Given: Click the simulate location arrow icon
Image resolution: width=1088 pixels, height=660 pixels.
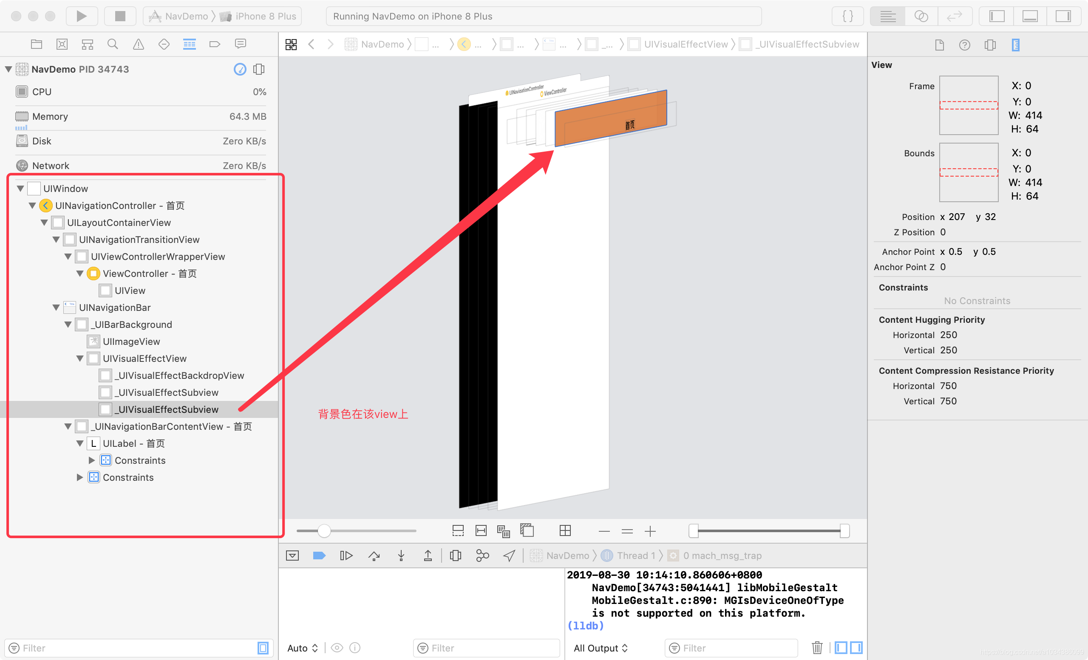Looking at the screenshot, I should [x=509, y=556].
